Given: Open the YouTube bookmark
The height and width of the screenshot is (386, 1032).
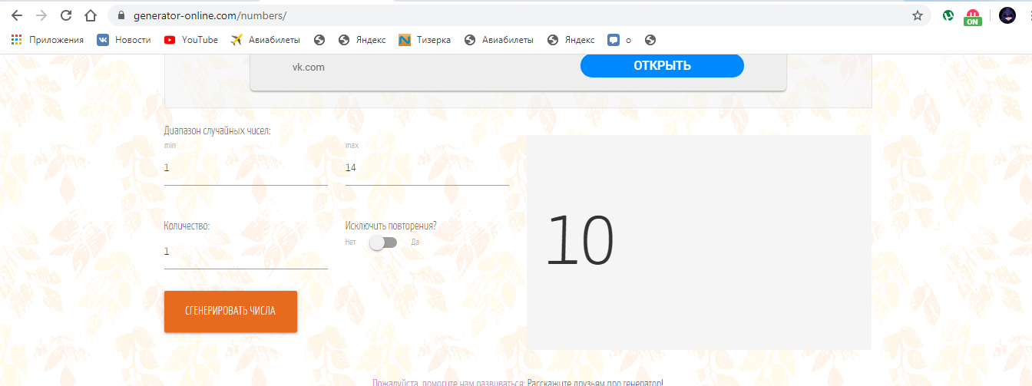Looking at the screenshot, I should (191, 40).
